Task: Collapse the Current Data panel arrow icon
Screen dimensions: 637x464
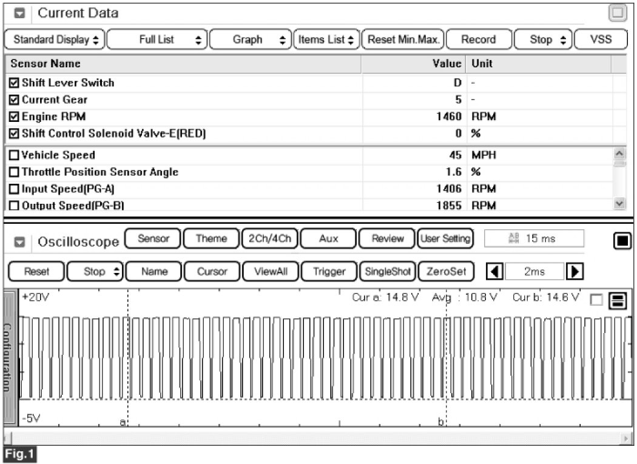Action: click(19, 13)
